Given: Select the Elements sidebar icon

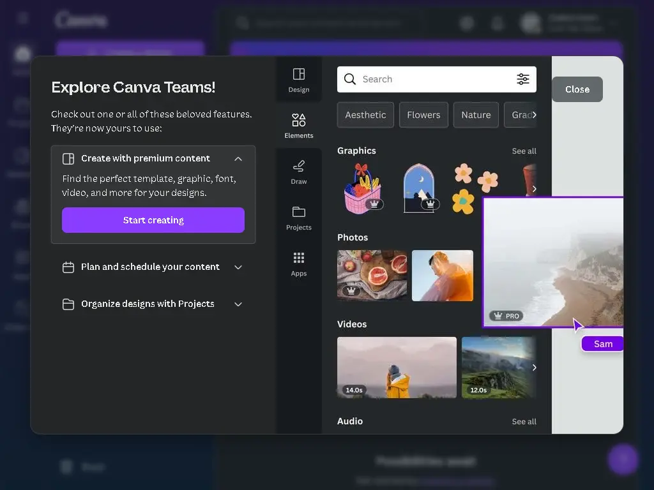Looking at the screenshot, I should [299, 120].
